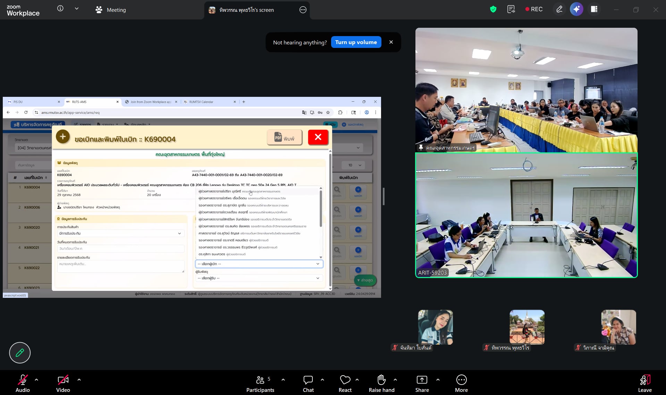Click the round green annotation pen button
Image resolution: width=666 pixels, height=395 pixels.
[20, 353]
